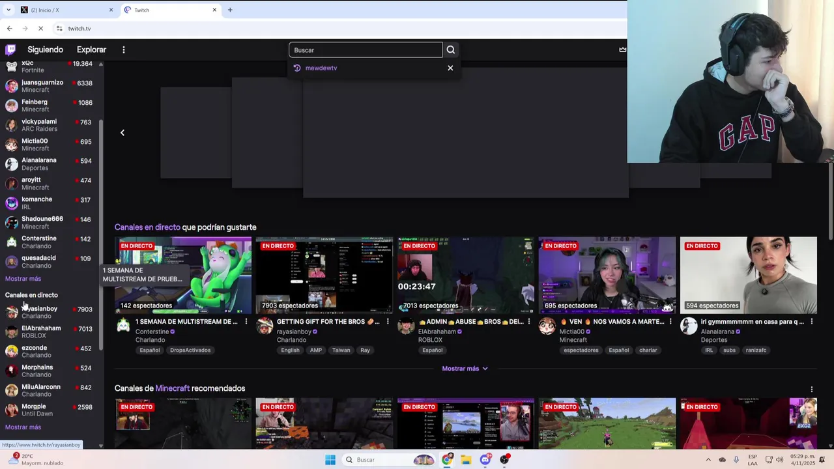Screen dimensions: 834x469
Task: Open the Explorar page
Action: point(91,50)
